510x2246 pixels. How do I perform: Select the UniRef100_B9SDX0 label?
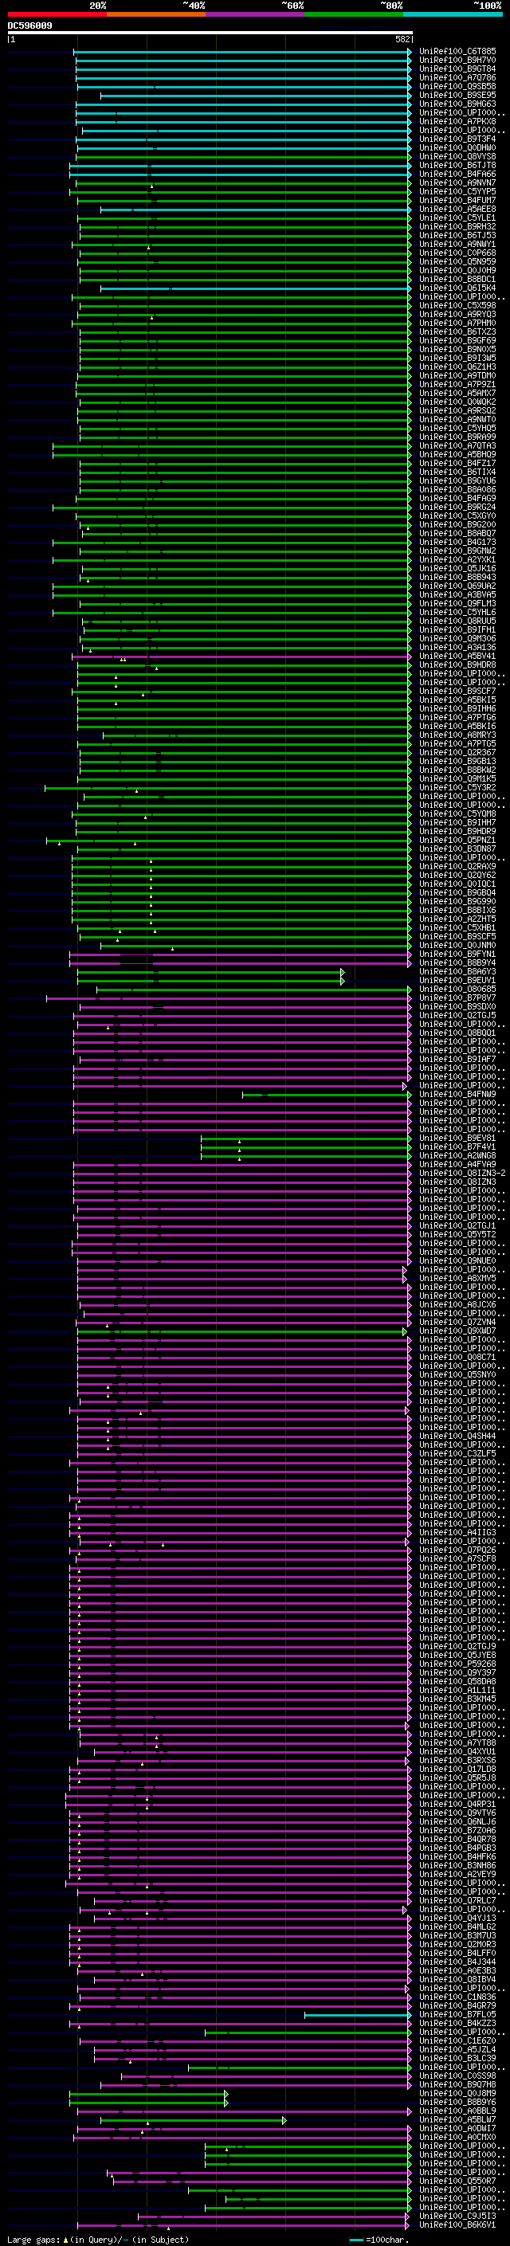(457, 1007)
